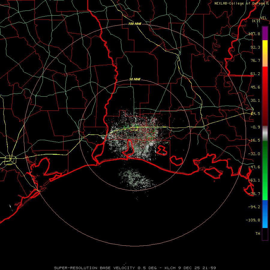Viewport: 270px width, 270px height.
Task: Click the -109.8 scale value
Action: tap(253, 220)
